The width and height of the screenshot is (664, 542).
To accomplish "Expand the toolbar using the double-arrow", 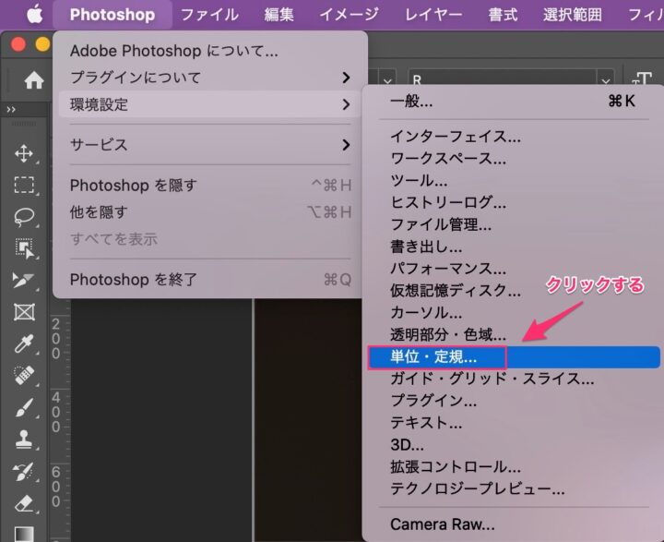I will click(x=11, y=110).
